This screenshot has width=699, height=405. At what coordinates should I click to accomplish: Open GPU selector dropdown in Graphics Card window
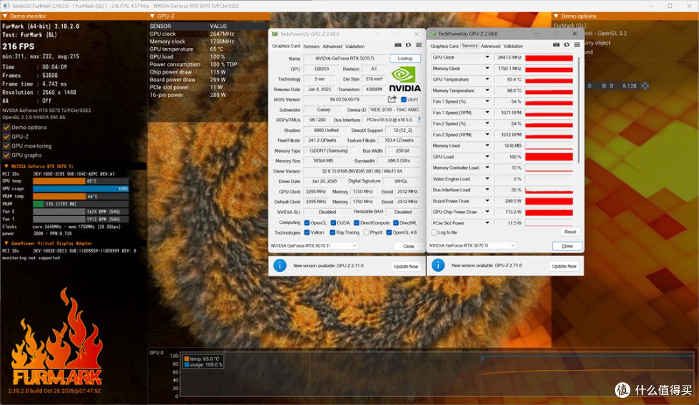(314, 245)
